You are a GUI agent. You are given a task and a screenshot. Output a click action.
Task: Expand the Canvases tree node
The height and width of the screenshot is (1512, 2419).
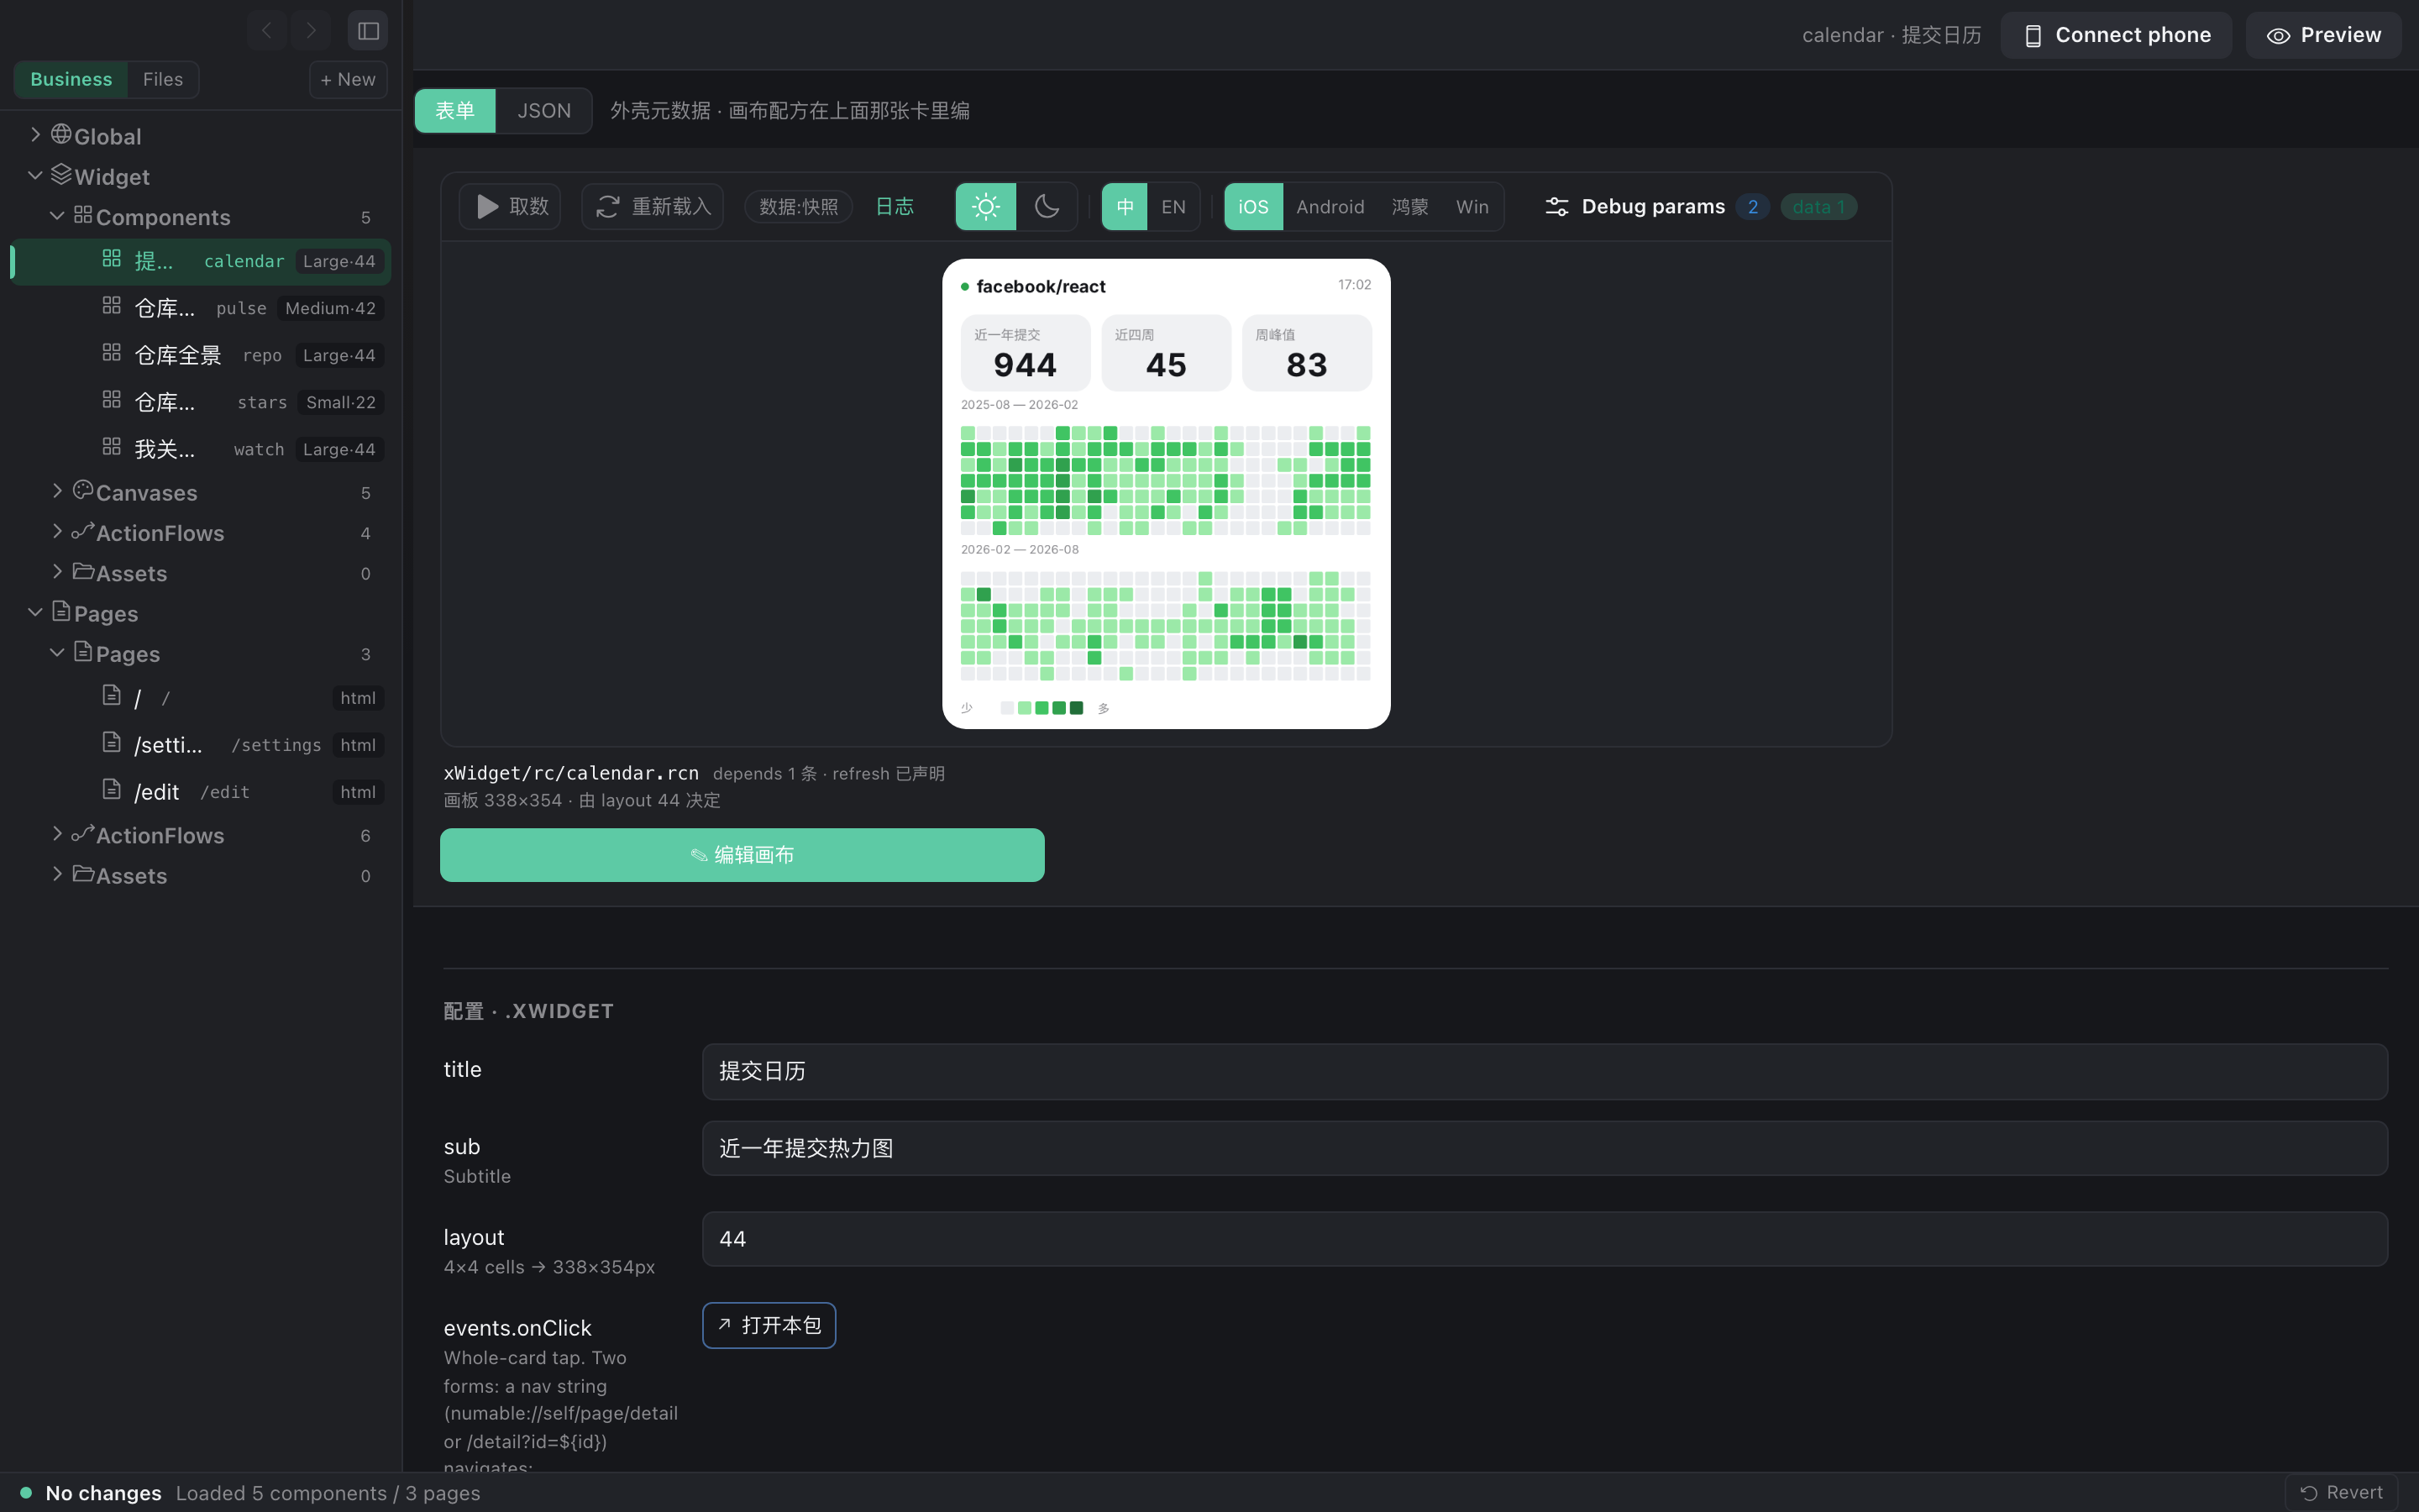[57, 490]
